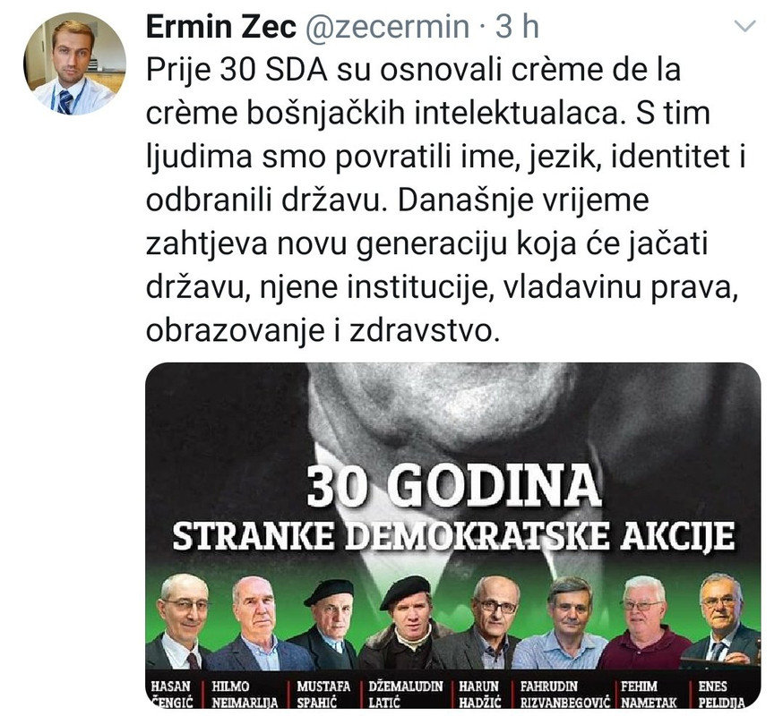Click the FAHRUDIN RIZVANBEGOVIĆ name label

[564, 694]
